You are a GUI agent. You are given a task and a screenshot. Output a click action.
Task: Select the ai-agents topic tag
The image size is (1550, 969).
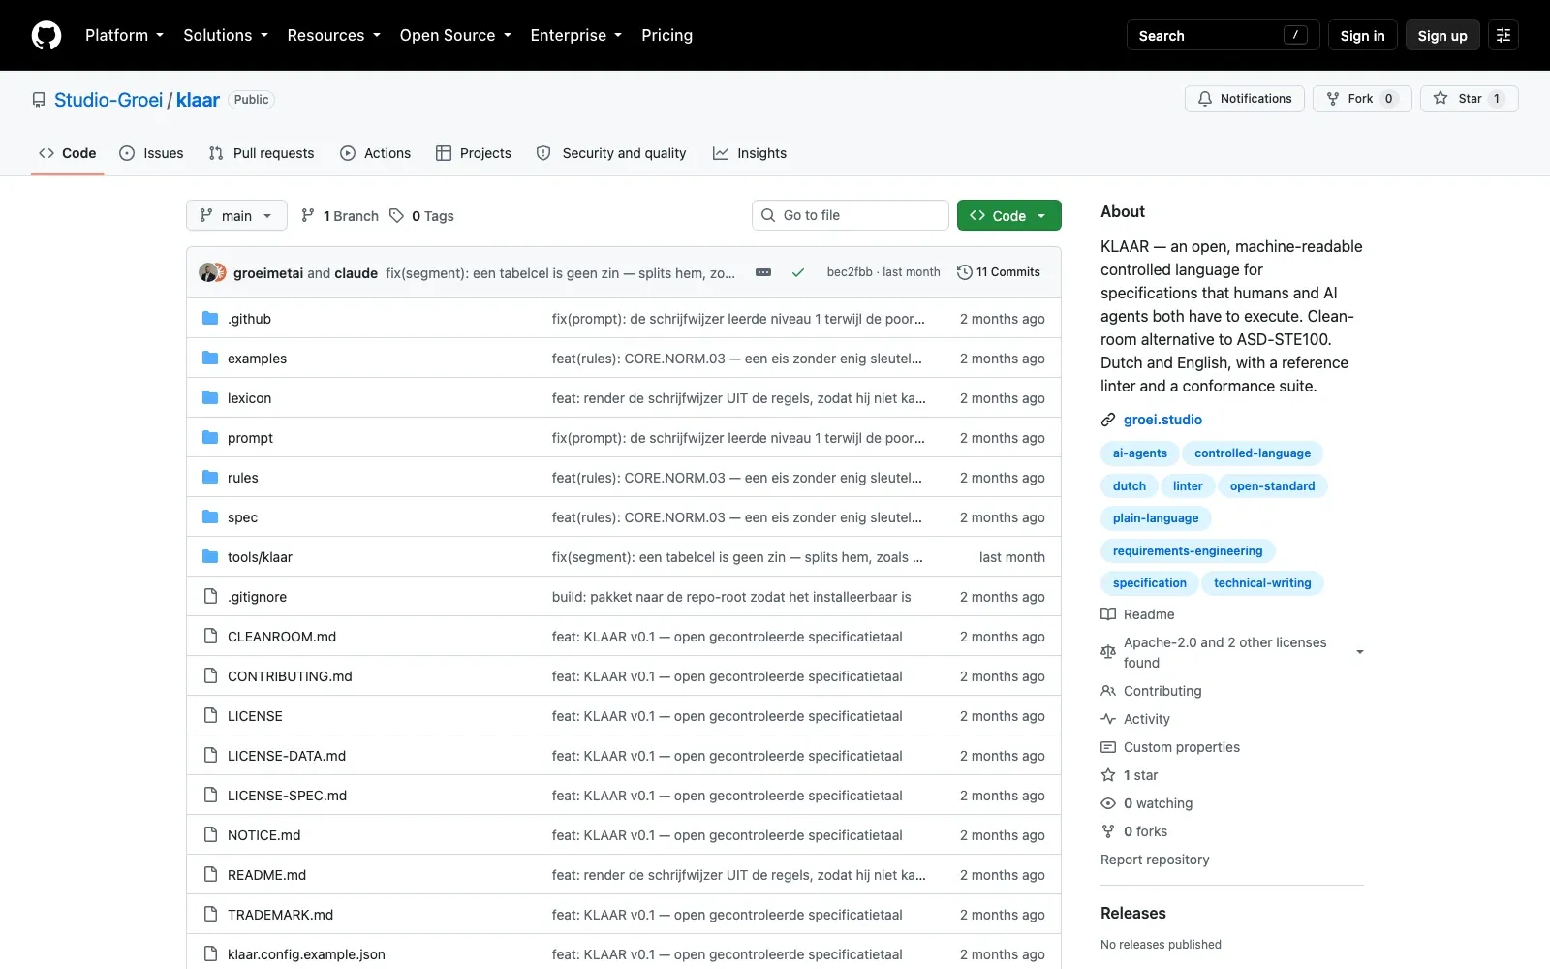[1139, 453]
